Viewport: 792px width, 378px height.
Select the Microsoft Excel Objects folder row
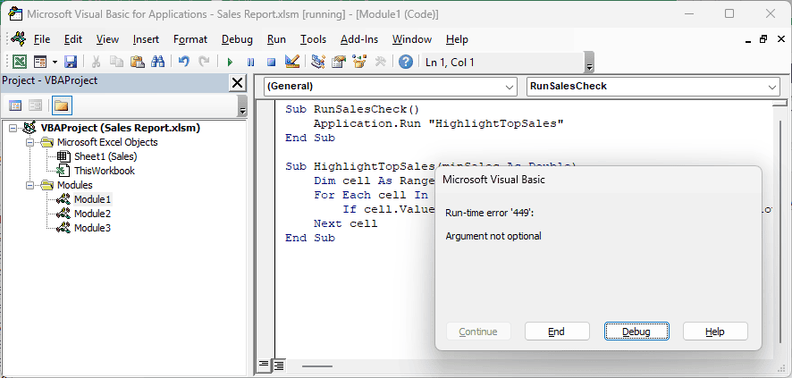pos(107,142)
